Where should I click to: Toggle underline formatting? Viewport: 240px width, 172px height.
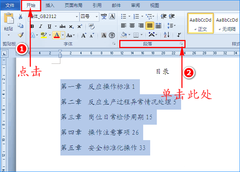49,26
